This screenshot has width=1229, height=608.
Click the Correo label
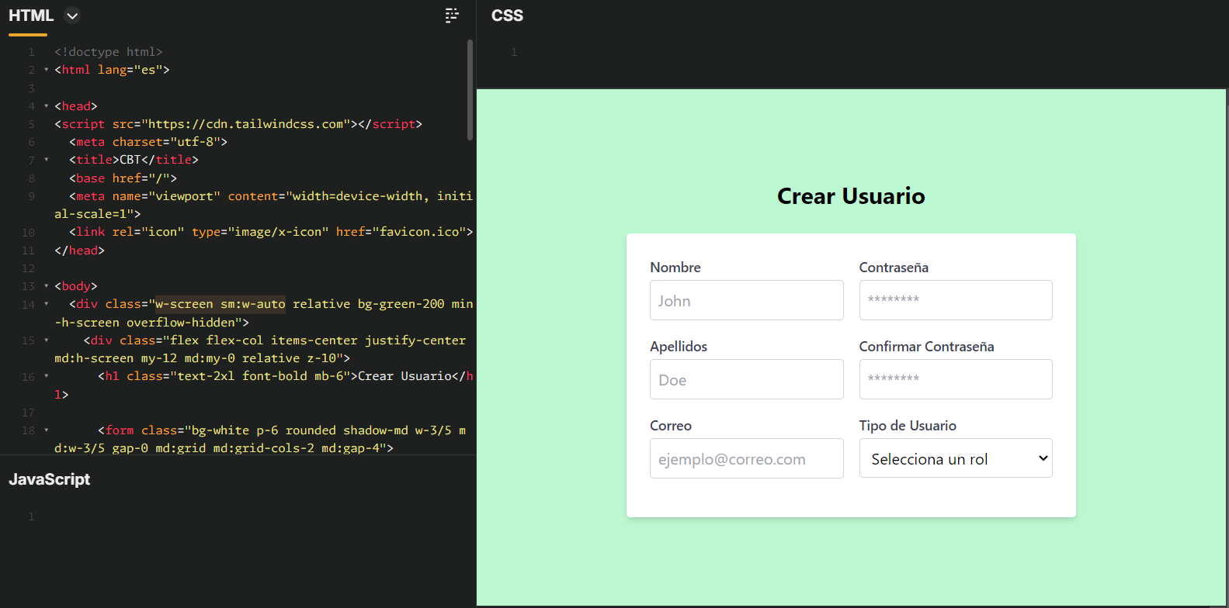(671, 426)
